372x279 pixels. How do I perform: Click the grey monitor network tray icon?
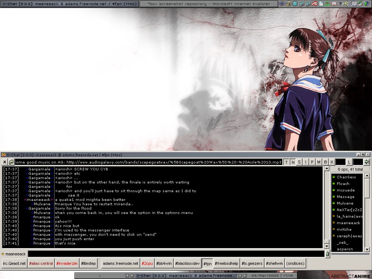pos(354,4)
